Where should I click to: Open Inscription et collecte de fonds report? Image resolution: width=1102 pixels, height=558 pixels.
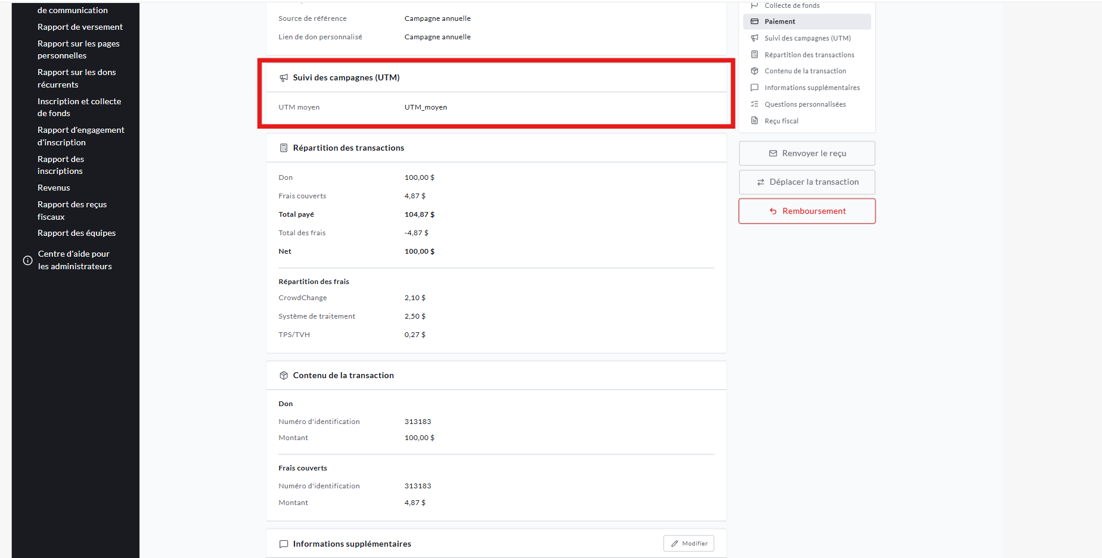coord(79,107)
